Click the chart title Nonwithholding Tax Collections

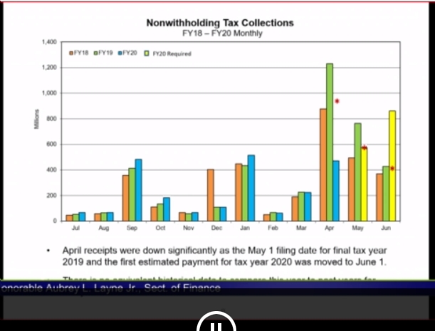coord(220,23)
